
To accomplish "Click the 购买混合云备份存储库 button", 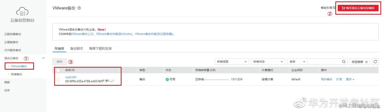I will click(x=358, y=8).
